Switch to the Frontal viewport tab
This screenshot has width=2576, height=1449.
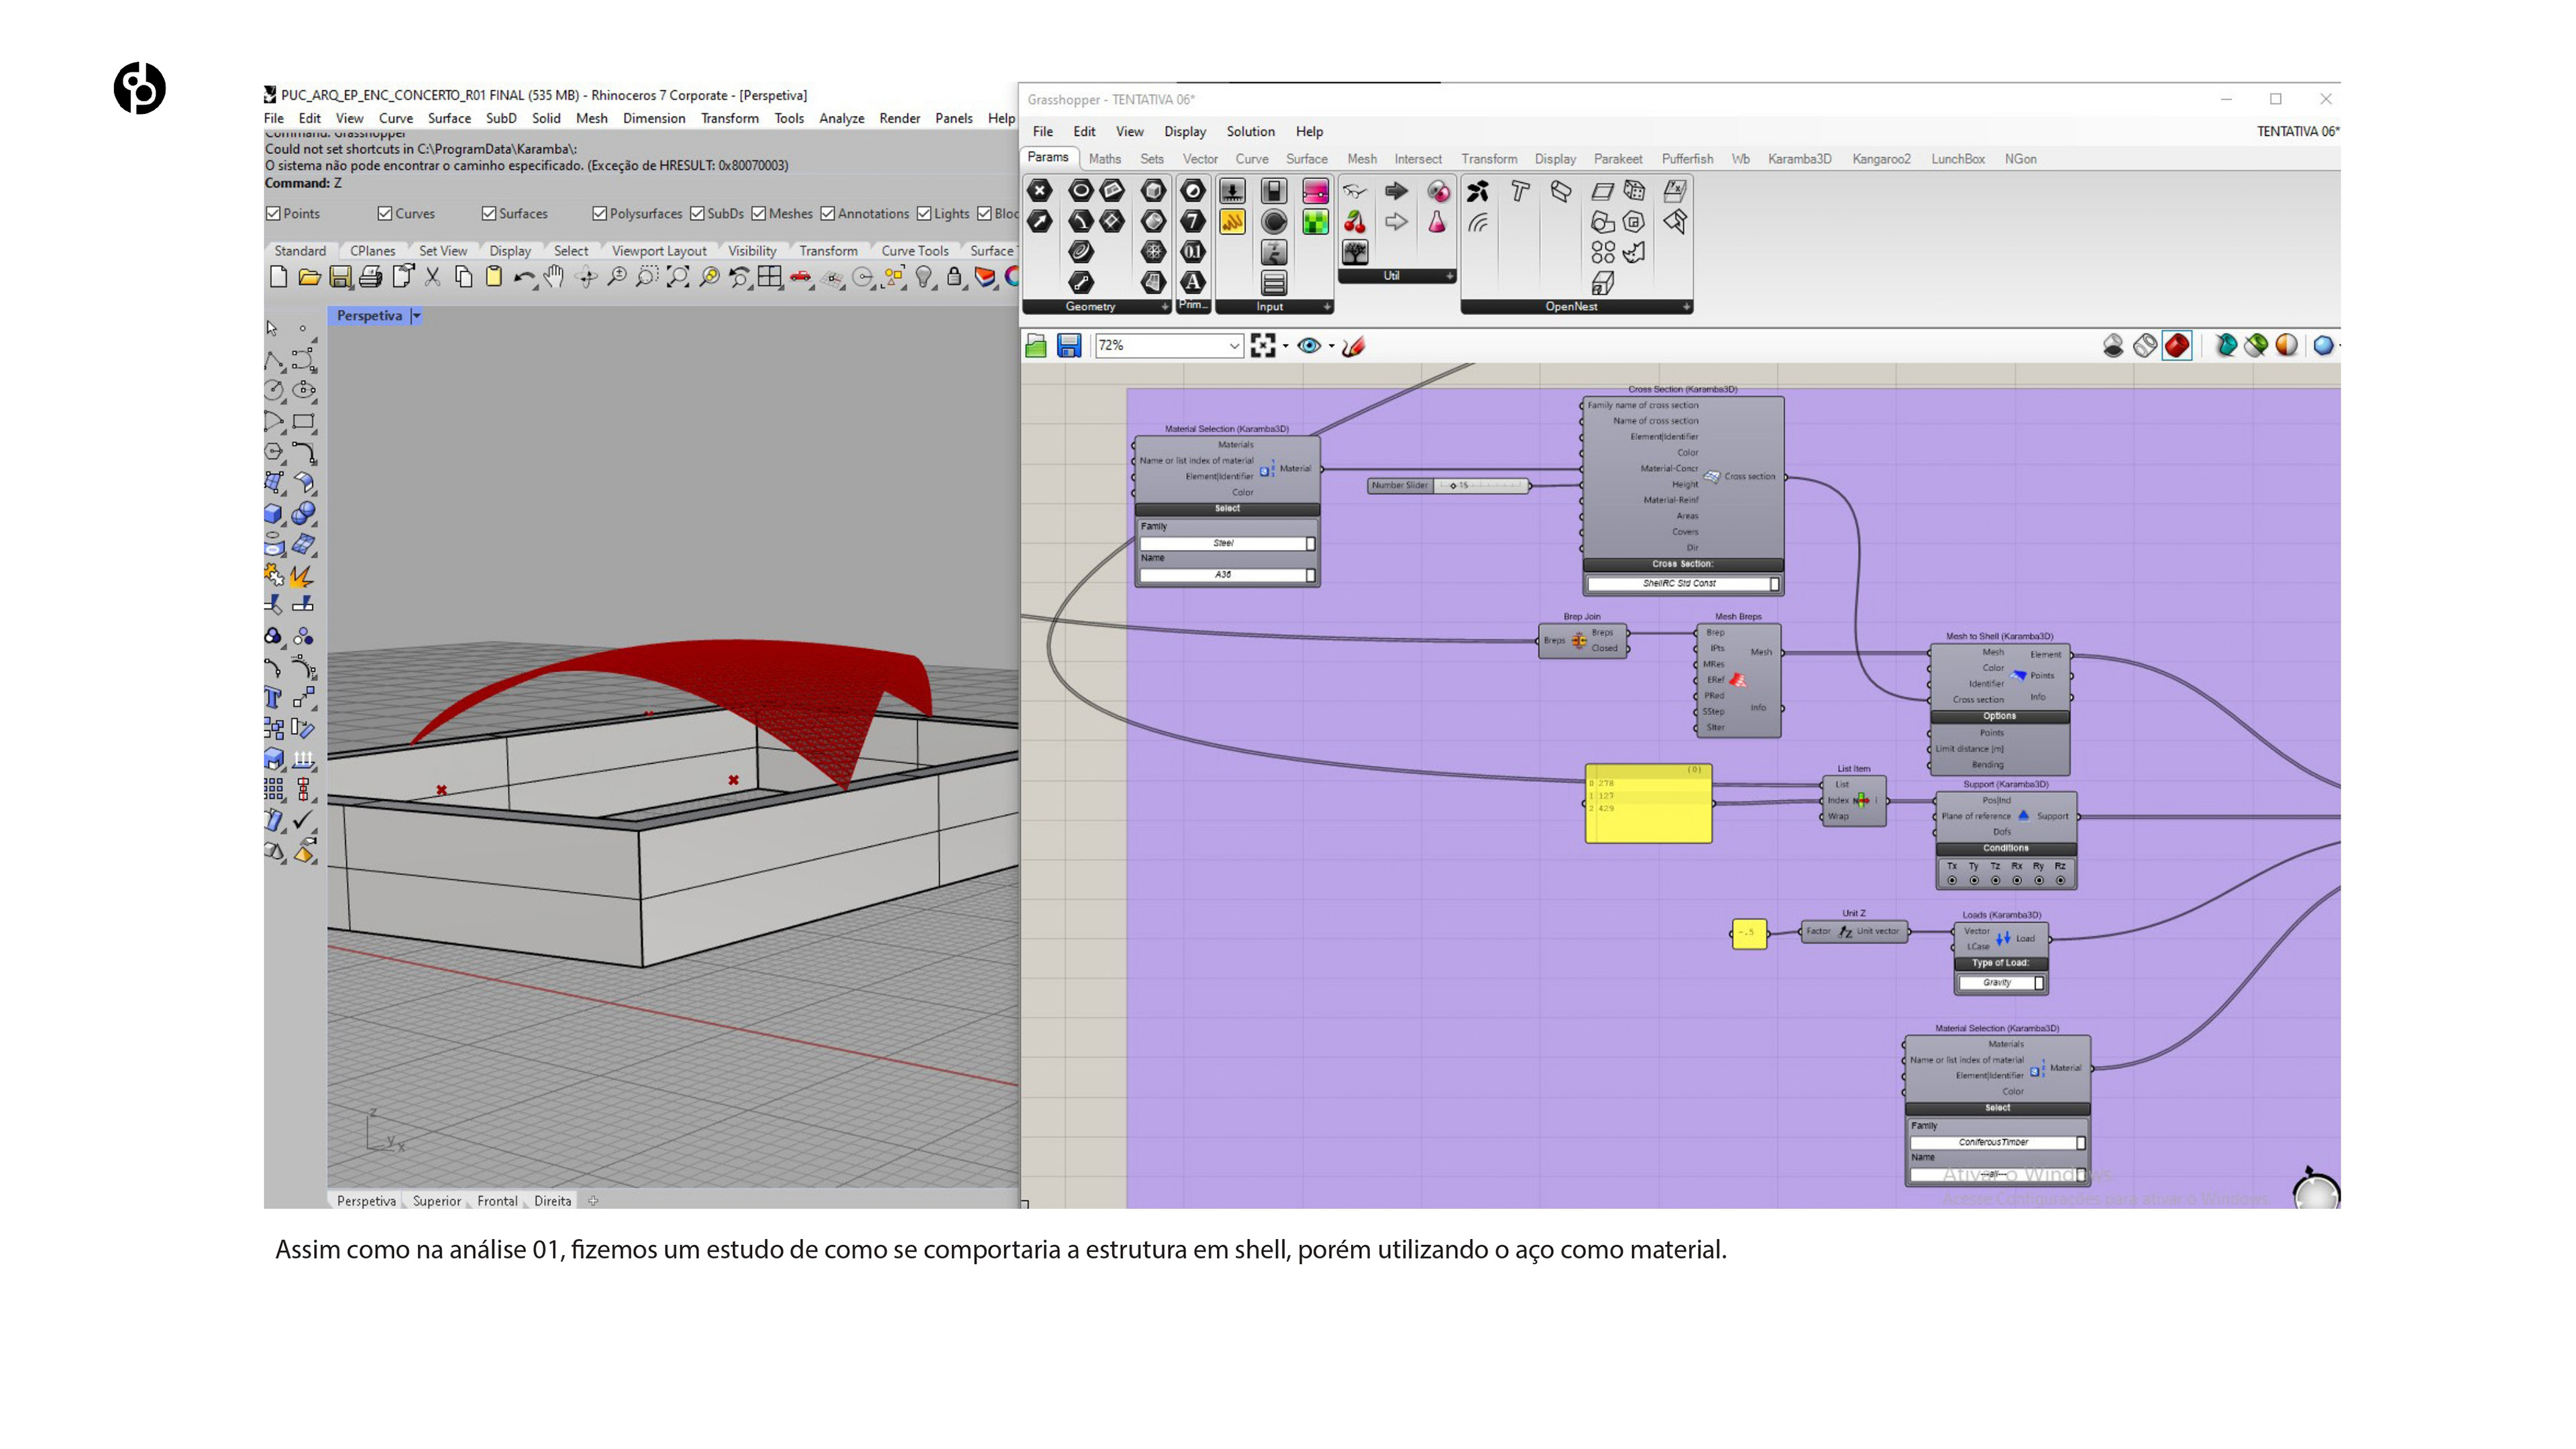(x=497, y=1201)
